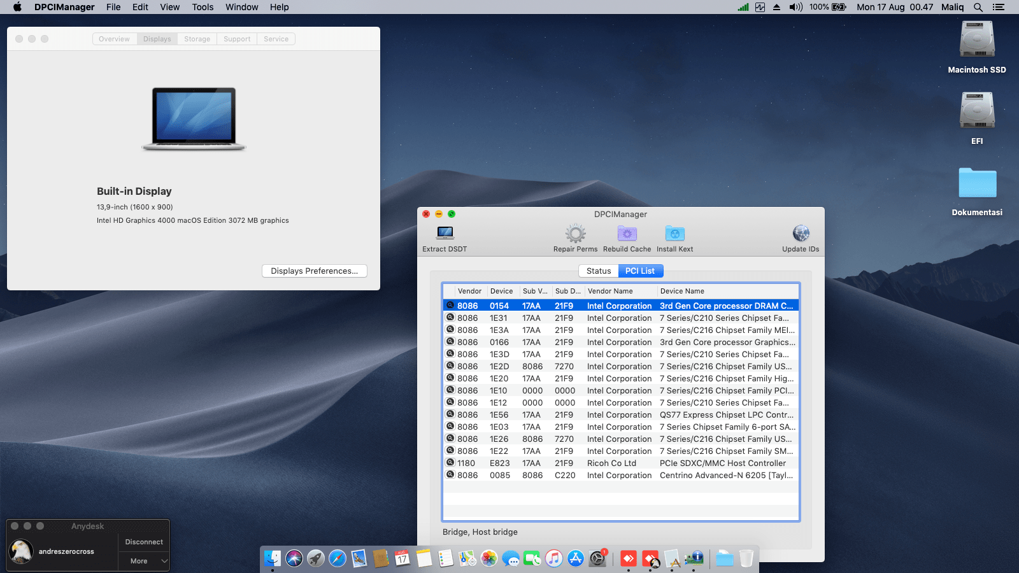Open the Install Kext tool
1019x573 pixels.
(x=674, y=234)
